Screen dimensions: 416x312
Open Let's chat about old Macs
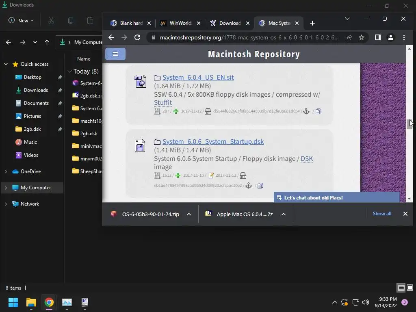[x=336, y=198]
